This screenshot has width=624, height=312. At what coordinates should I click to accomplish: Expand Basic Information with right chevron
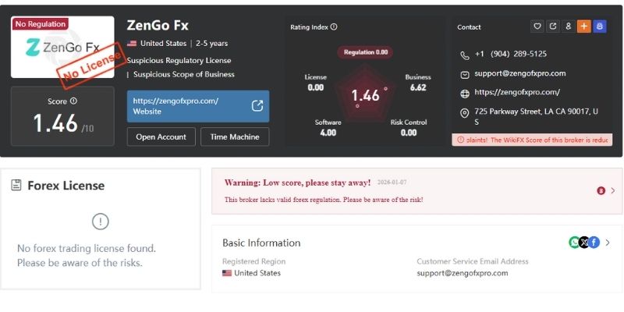pyautogui.click(x=608, y=243)
